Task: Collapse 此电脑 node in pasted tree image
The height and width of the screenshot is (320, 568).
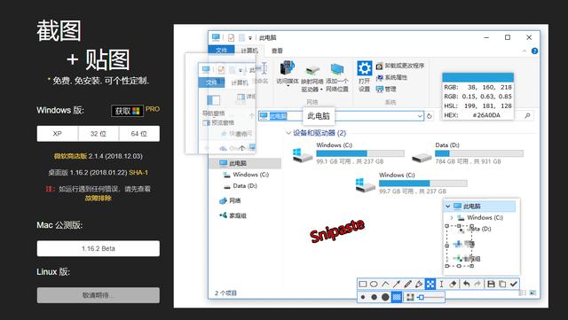Action: click(x=447, y=207)
